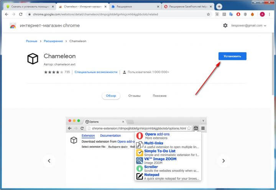Open the profile avatar with letter A
The height and width of the screenshot is (190, 276).
(x=262, y=14)
